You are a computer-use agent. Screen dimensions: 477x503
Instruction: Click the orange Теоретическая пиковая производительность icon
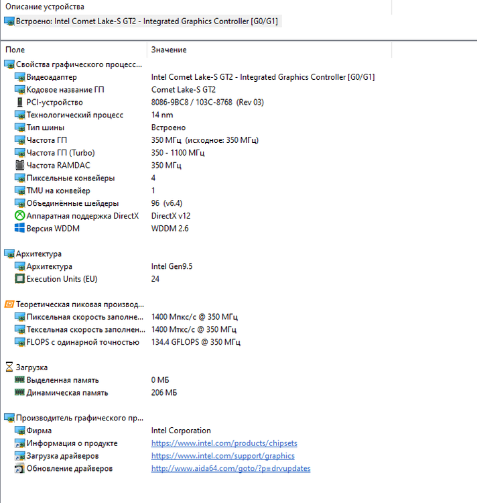point(9,304)
